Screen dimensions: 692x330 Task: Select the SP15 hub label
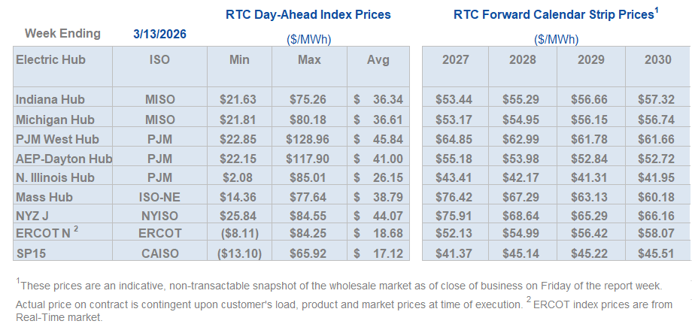click(x=31, y=254)
